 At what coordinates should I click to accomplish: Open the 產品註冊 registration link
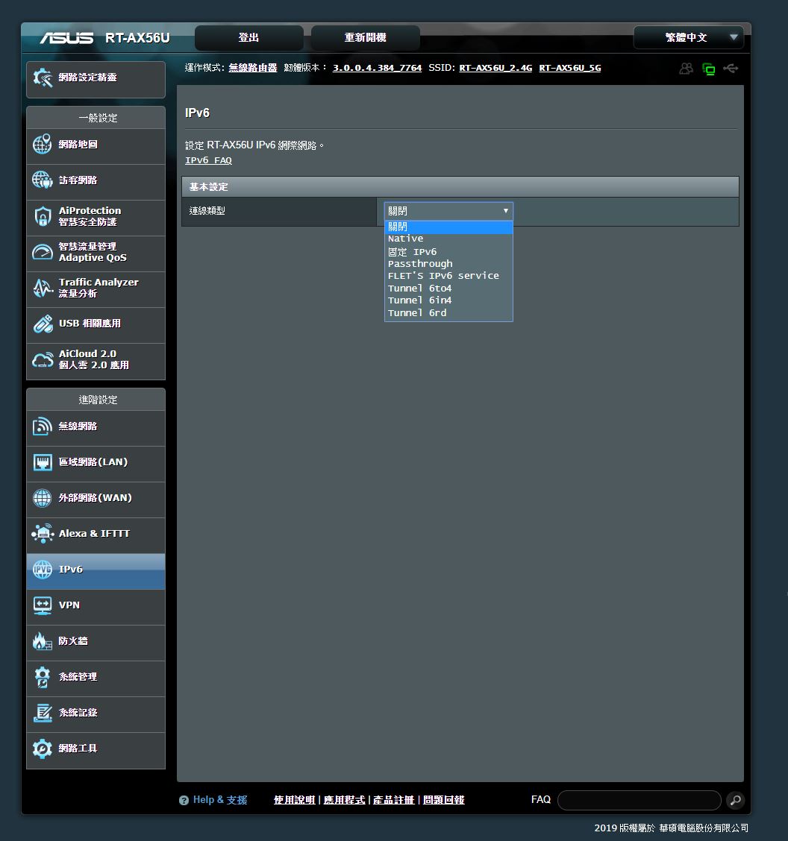click(x=394, y=800)
